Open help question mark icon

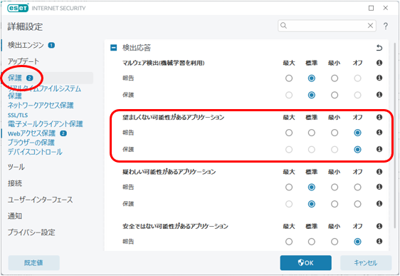[x=386, y=26]
